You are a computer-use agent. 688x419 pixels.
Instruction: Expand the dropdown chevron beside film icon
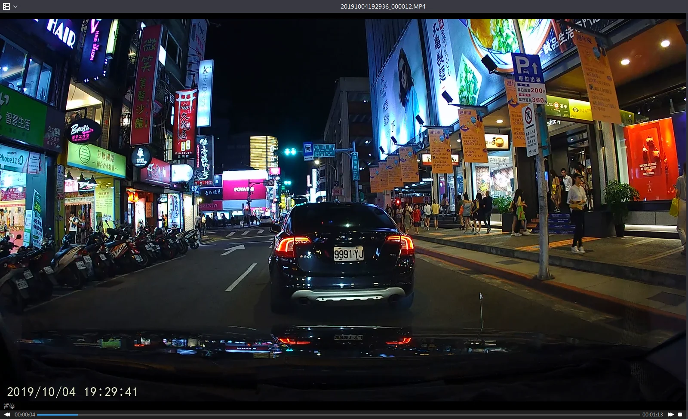[15, 6]
